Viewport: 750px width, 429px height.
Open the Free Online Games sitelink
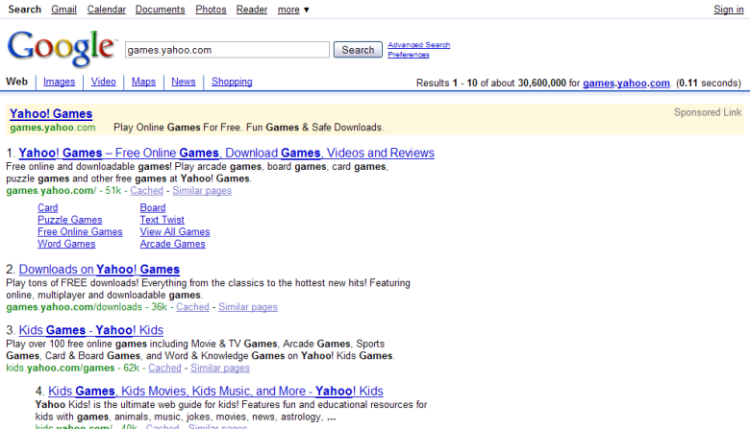(80, 231)
